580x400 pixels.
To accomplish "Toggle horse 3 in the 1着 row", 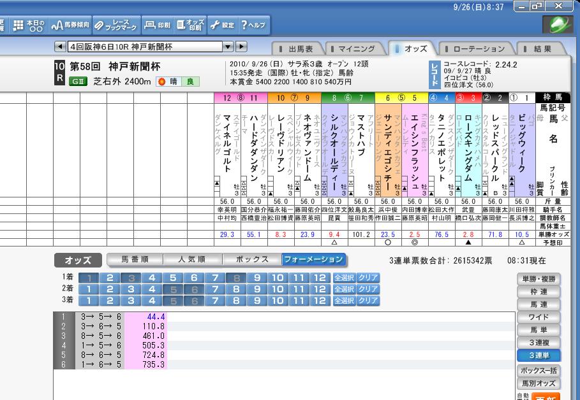I will coord(131,278).
